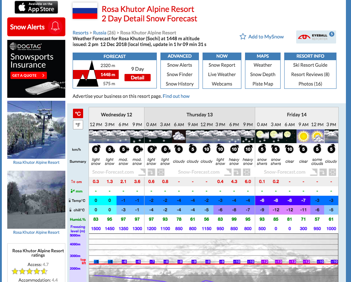Click the heavy snow icon for Thursday 9 PM
351x282 pixels.
[248, 136]
